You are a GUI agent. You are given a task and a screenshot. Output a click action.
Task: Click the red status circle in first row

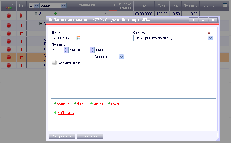pos(9,16)
